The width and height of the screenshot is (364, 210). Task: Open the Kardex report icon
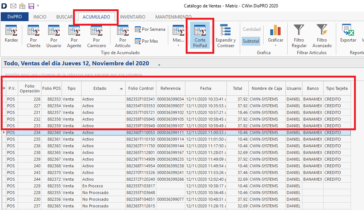pyautogui.click(x=11, y=34)
